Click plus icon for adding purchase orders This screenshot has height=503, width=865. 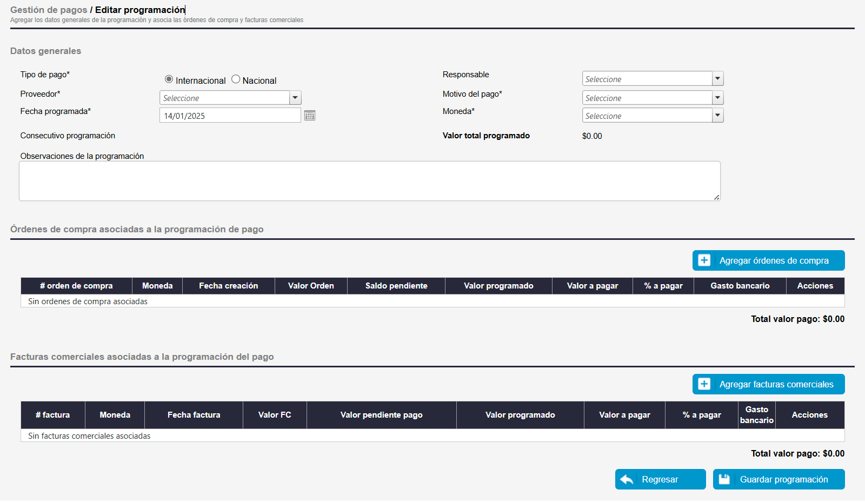tap(704, 260)
